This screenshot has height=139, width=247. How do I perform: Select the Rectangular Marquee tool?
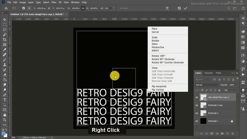(5, 25)
